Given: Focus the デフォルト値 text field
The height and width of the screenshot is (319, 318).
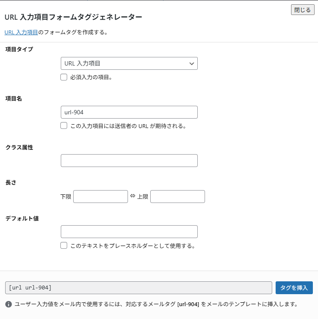Looking at the screenshot, I should click(129, 232).
